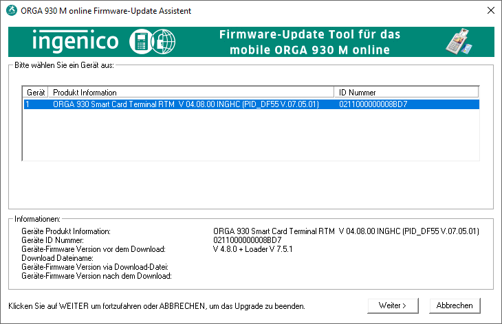The width and height of the screenshot is (502, 324).
Task: Click the card reader device image in the banner
Action: click(x=459, y=42)
